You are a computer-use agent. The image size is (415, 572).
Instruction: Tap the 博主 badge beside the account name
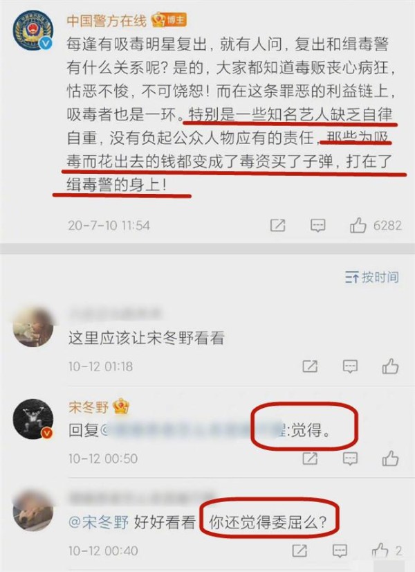(x=169, y=19)
